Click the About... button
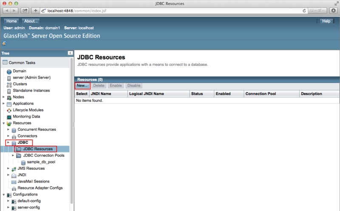 (31, 21)
